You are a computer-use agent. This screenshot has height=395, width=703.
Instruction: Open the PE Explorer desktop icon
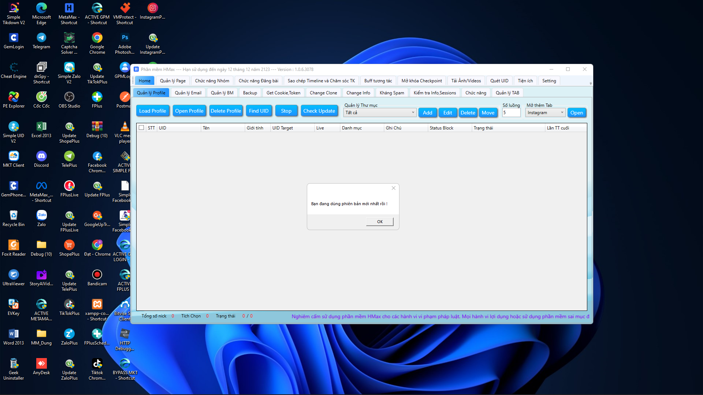pyautogui.click(x=14, y=99)
